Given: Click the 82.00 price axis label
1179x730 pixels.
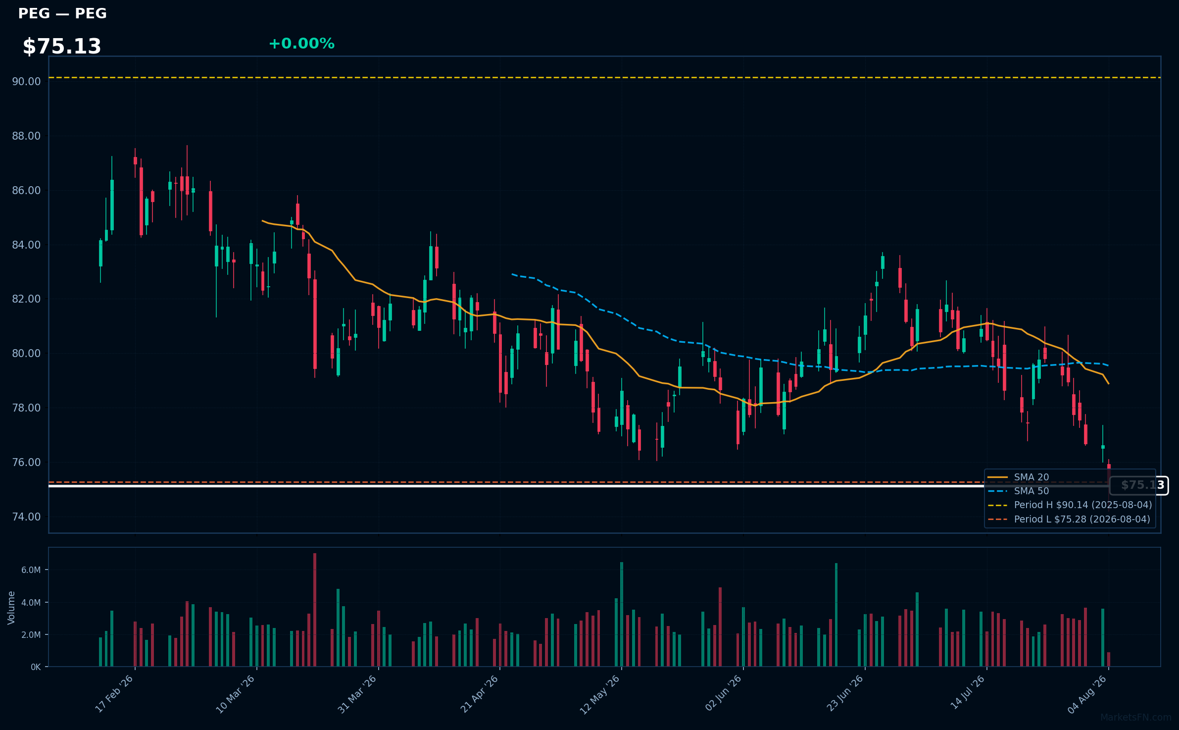Looking at the screenshot, I should click(26, 299).
